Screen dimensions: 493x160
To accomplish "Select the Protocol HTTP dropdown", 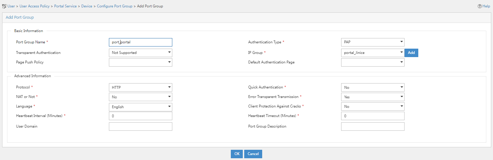I will click(x=141, y=87).
